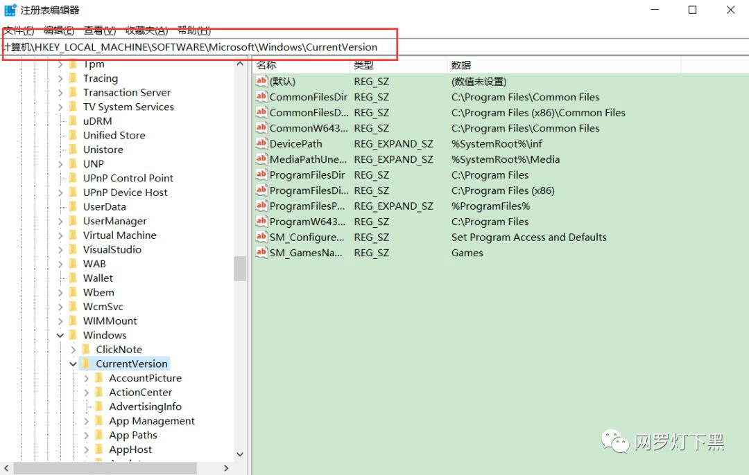Select the uDRM folder icon
Image resolution: width=749 pixels, height=475 pixels.
pyautogui.click(x=73, y=121)
